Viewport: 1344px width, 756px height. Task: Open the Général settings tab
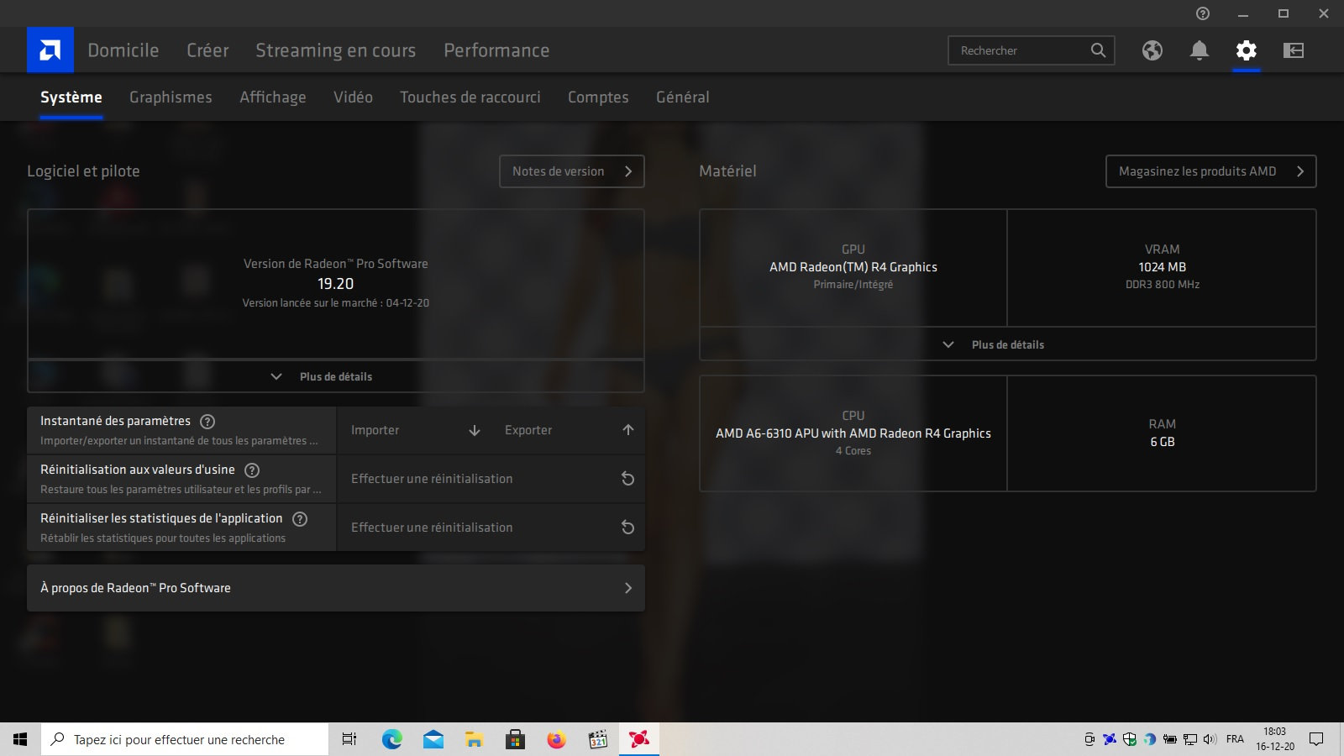click(683, 97)
